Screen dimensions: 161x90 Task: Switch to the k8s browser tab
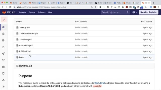coord(70,3)
